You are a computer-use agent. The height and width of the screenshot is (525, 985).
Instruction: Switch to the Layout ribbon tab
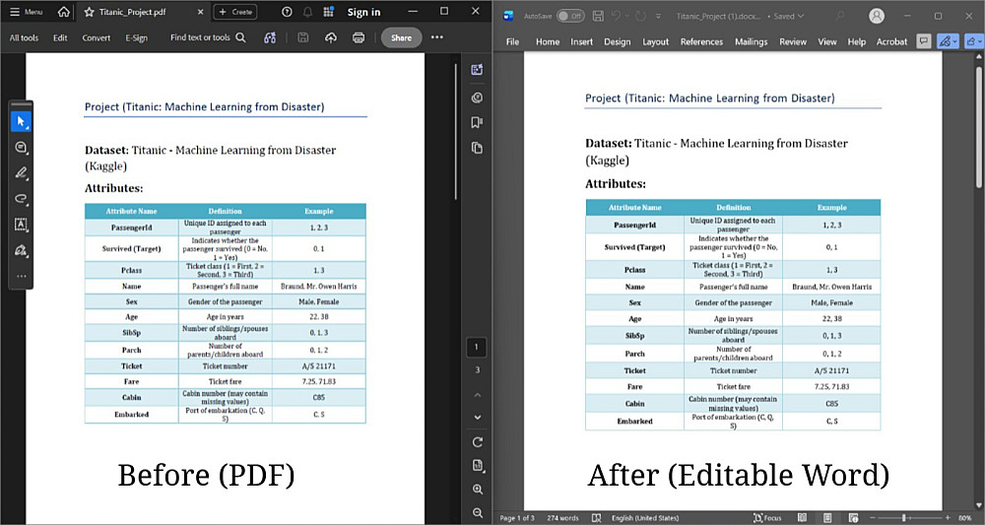click(x=655, y=41)
